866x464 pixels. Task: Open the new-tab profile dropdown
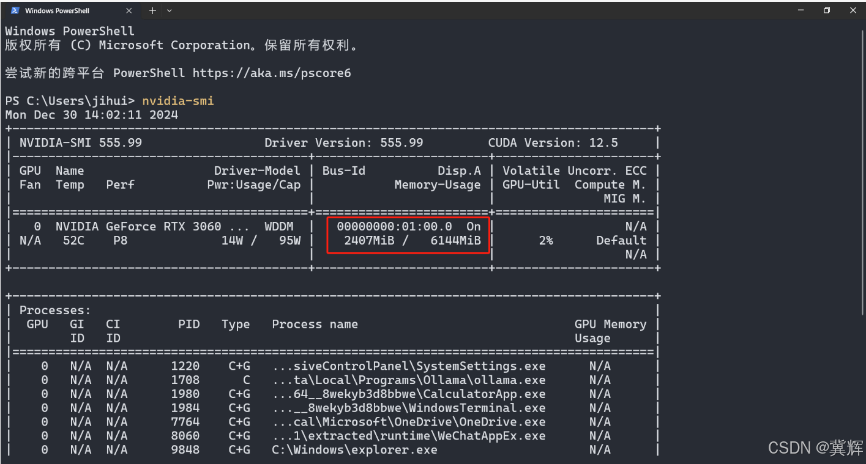[x=170, y=10]
